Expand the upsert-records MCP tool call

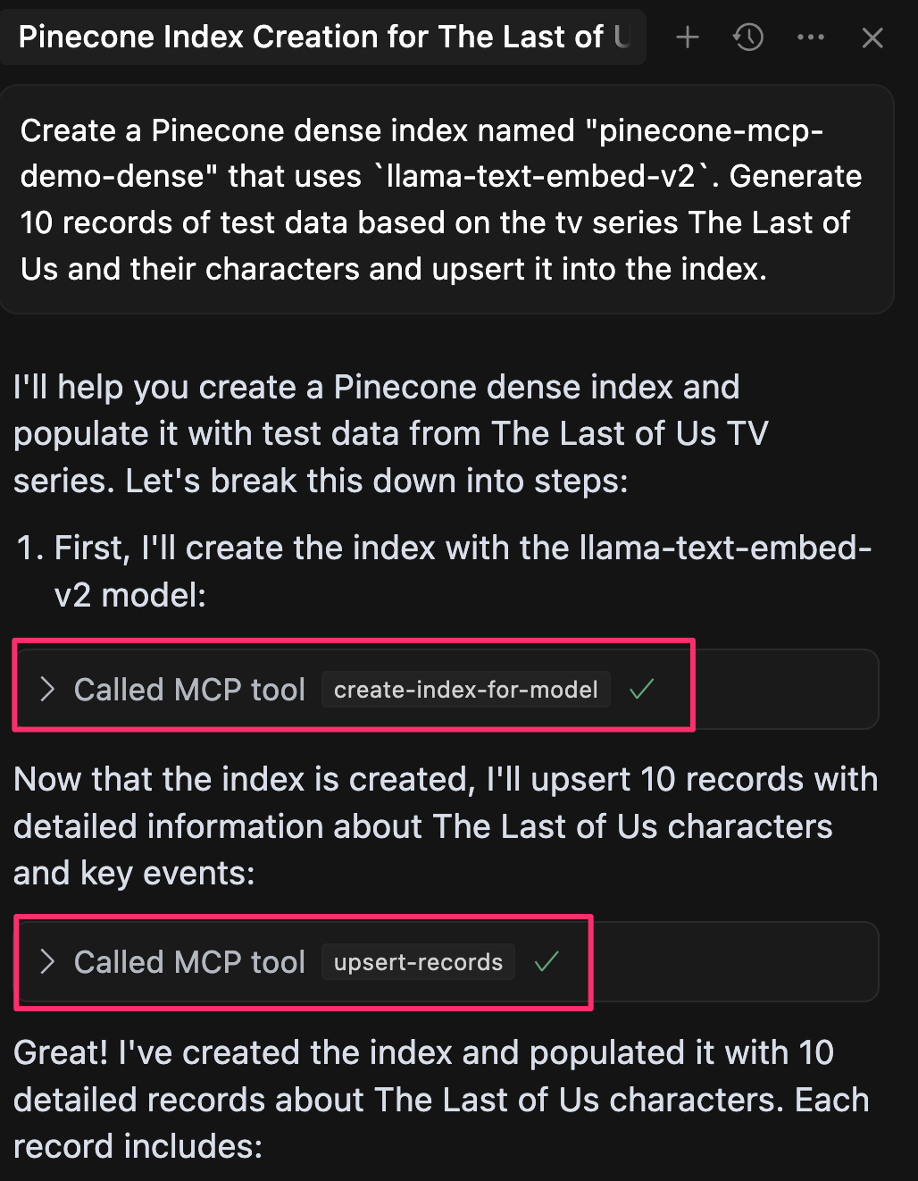point(46,962)
